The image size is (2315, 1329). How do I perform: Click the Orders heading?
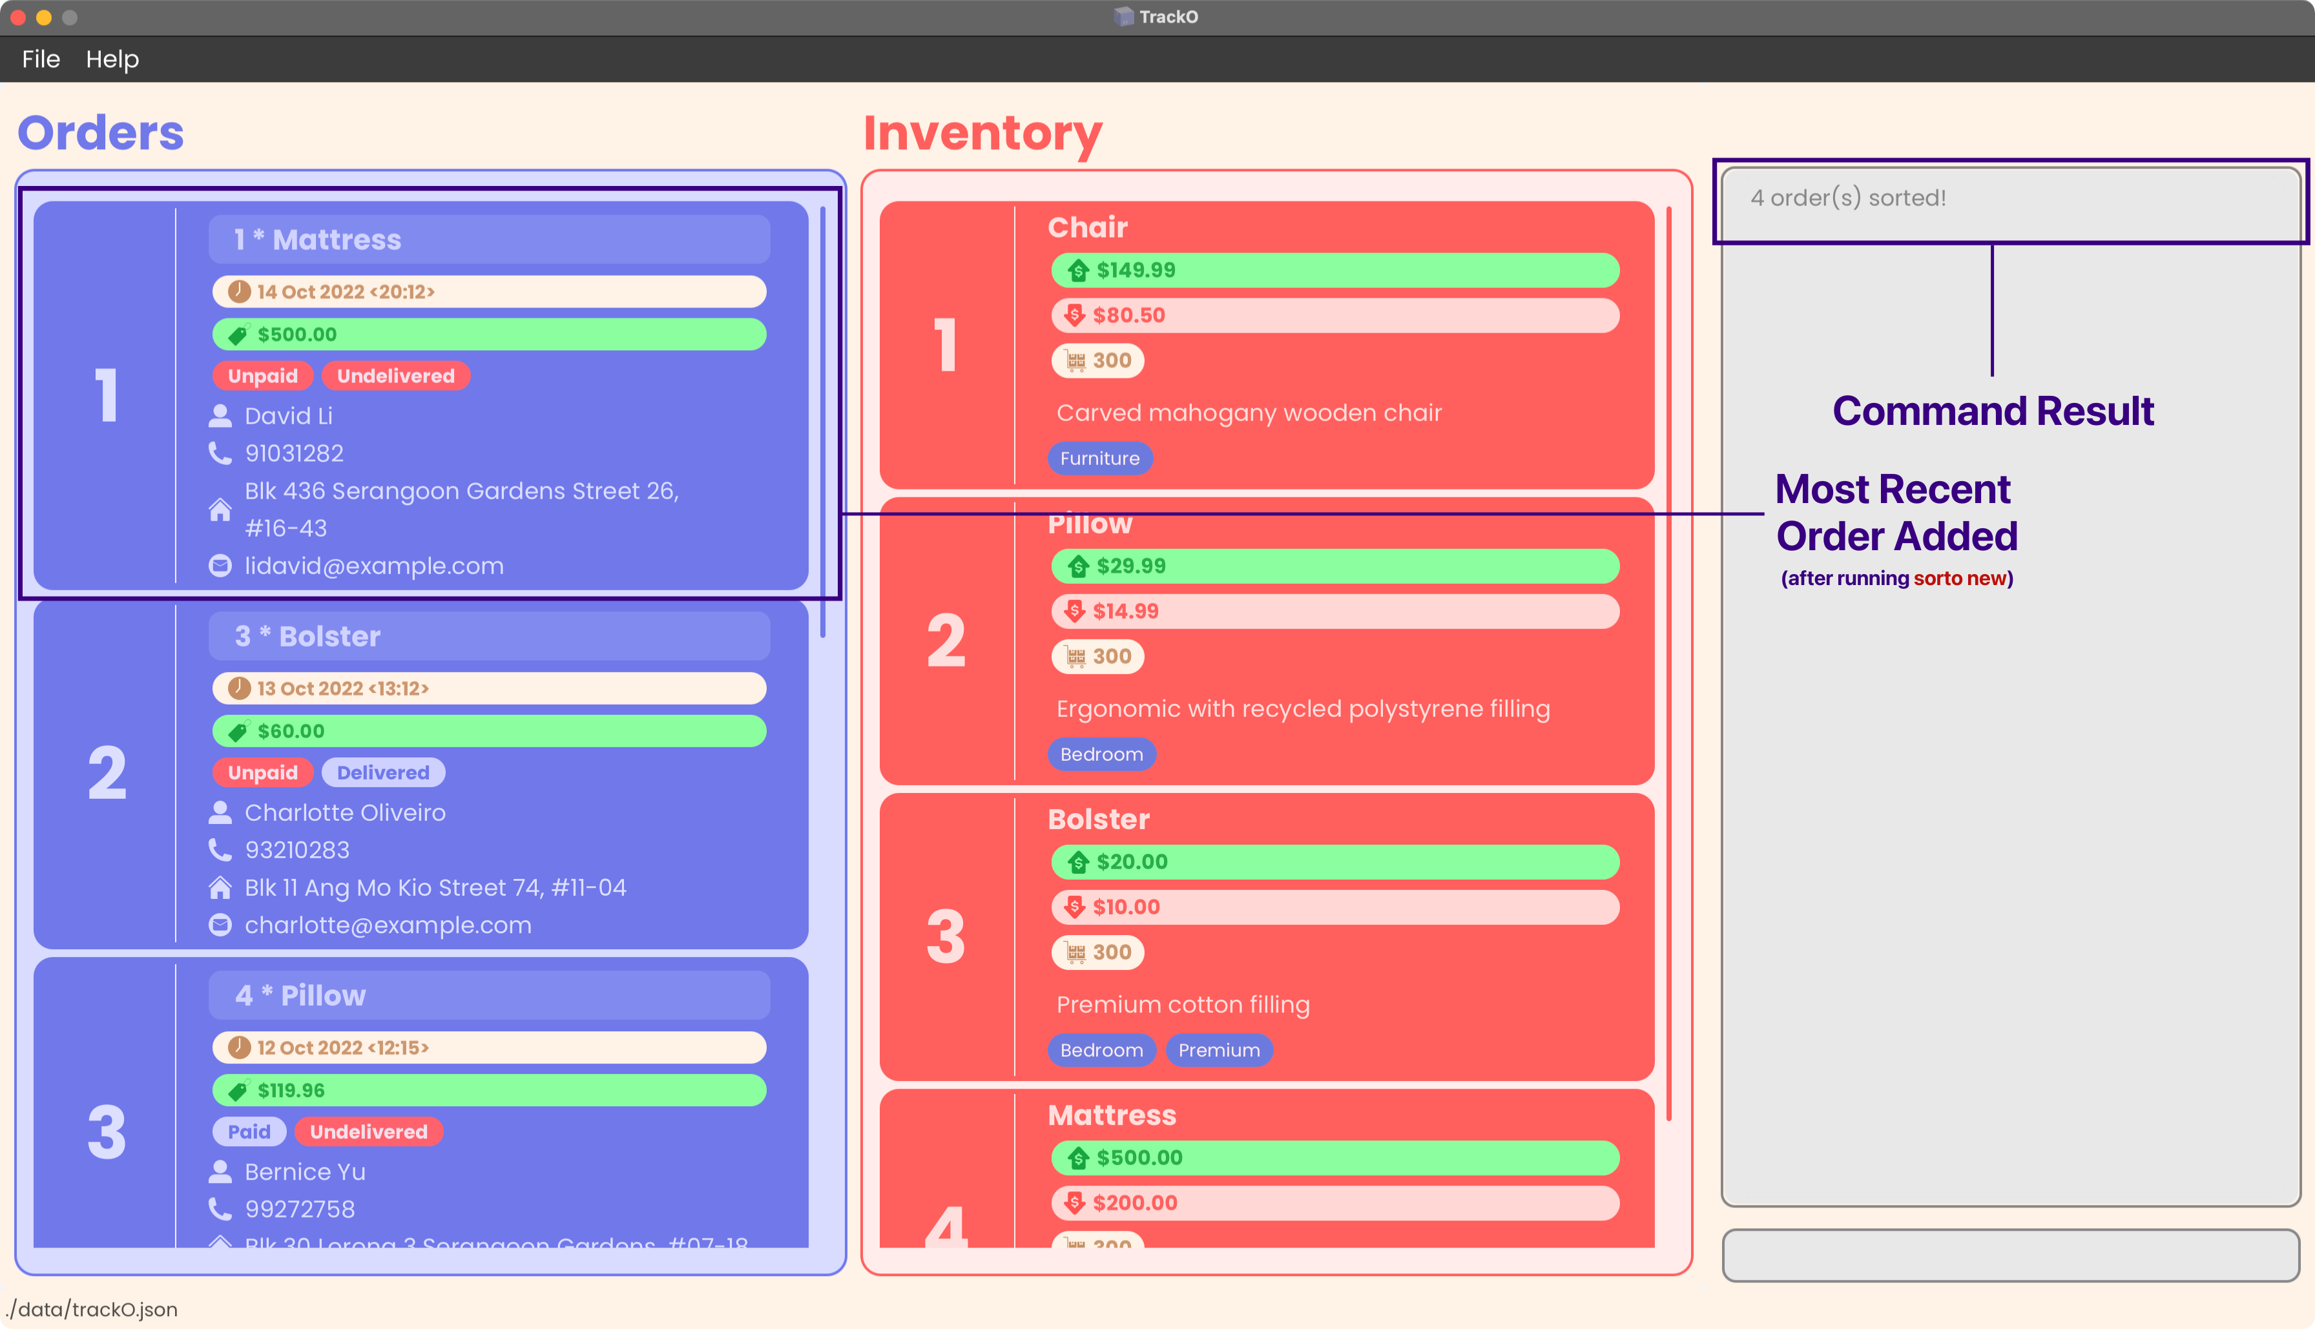(100, 132)
